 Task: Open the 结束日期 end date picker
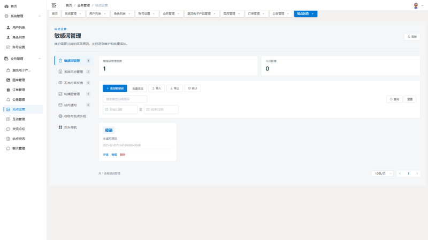[162, 110]
